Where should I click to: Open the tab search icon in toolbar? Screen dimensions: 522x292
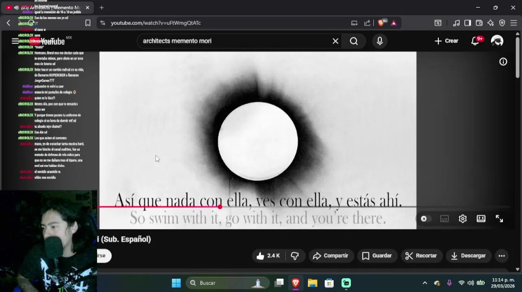click(x=438, y=23)
